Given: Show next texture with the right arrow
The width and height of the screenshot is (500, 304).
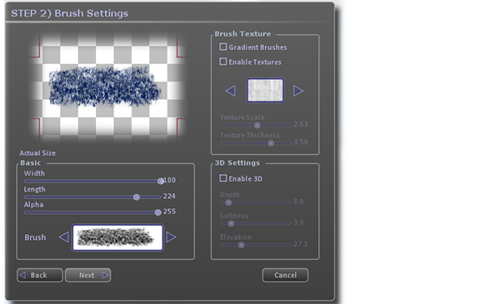Looking at the screenshot, I should coord(298,91).
